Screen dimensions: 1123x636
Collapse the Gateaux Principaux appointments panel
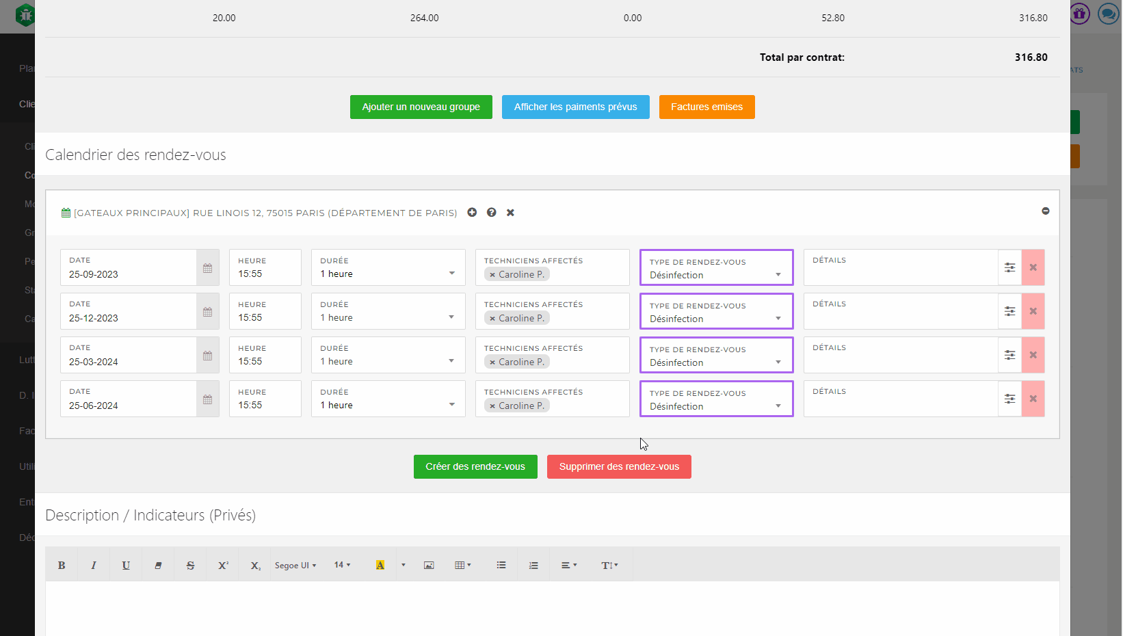(1045, 211)
